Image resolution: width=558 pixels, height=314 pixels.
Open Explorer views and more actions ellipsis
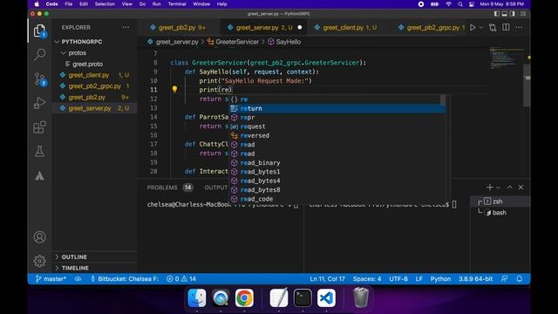click(126, 27)
